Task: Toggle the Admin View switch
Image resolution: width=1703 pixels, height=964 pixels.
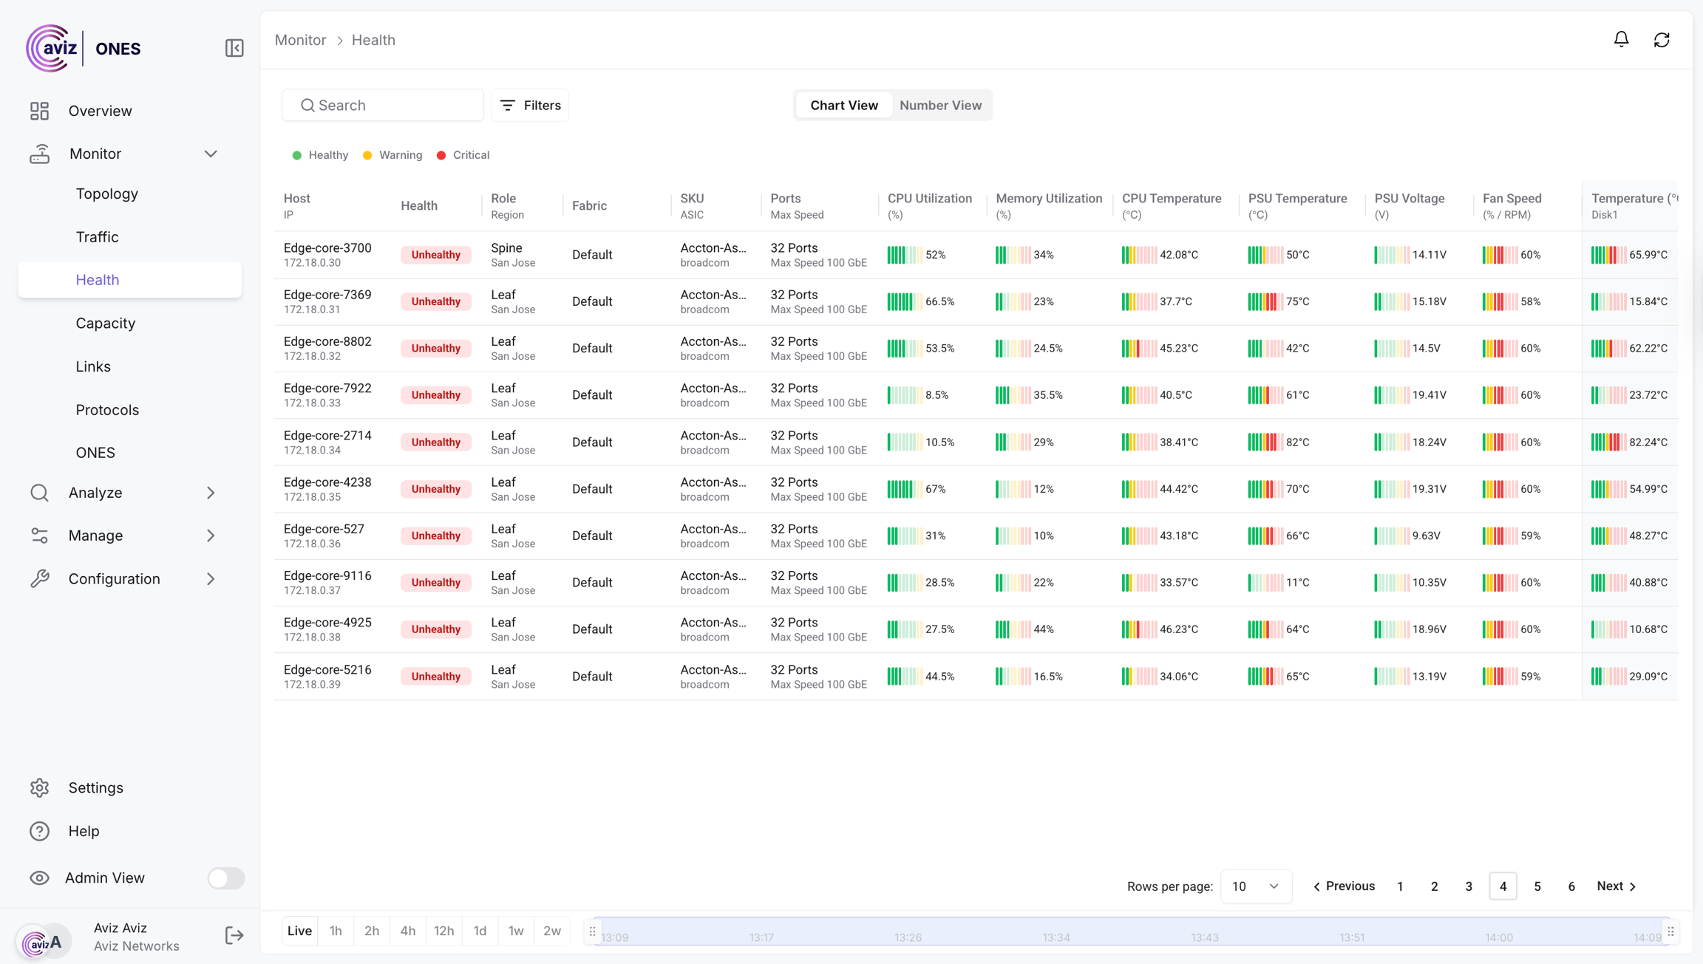Action: (225, 878)
